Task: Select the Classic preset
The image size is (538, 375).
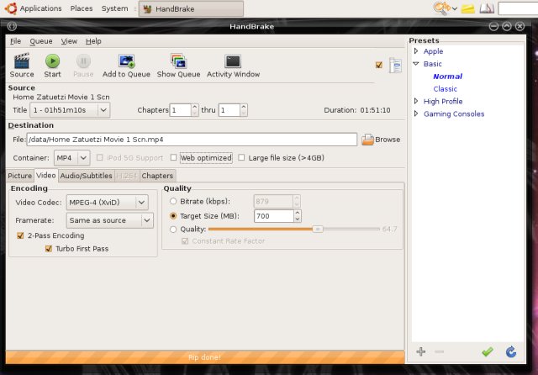Action: coord(445,89)
